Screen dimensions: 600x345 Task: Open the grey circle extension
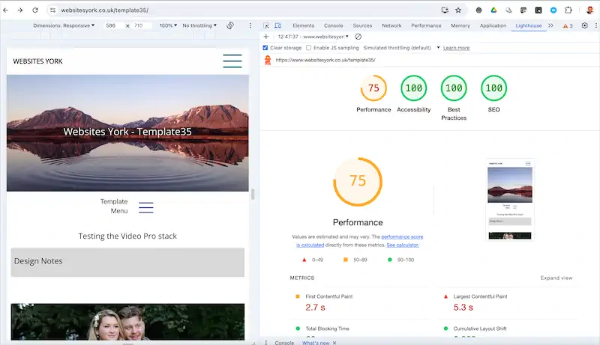(x=478, y=10)
